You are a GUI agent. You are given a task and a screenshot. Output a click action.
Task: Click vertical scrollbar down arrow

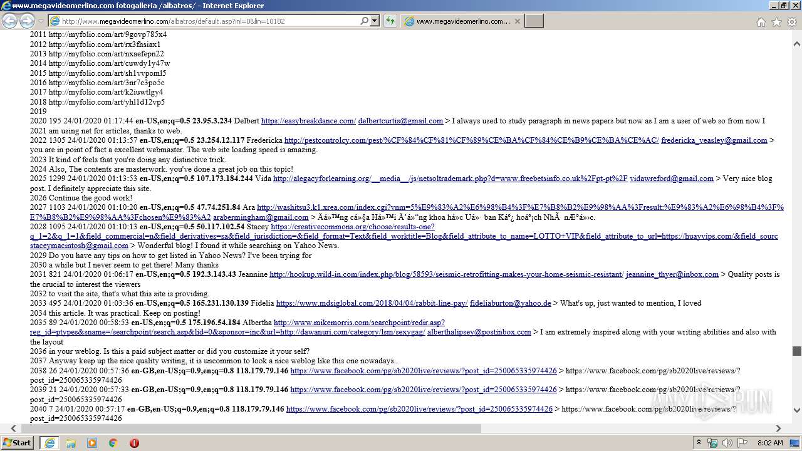tap(797, 410)
